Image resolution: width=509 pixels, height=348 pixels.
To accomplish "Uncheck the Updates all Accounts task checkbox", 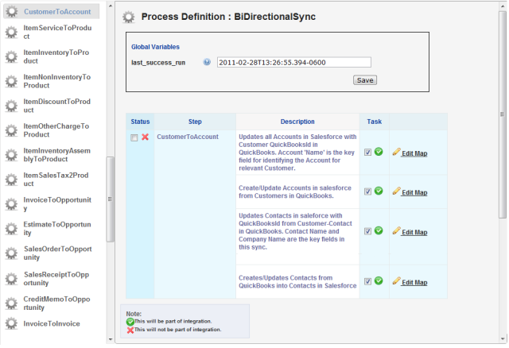I will point(368,153).
